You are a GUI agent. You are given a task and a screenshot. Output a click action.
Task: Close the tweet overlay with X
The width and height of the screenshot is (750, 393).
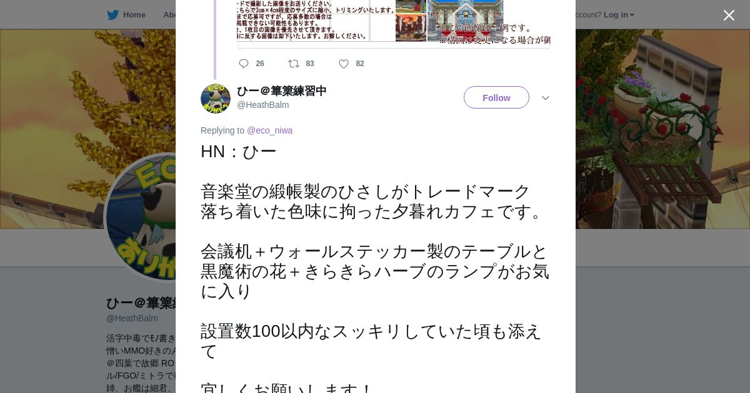coord(729,15)
